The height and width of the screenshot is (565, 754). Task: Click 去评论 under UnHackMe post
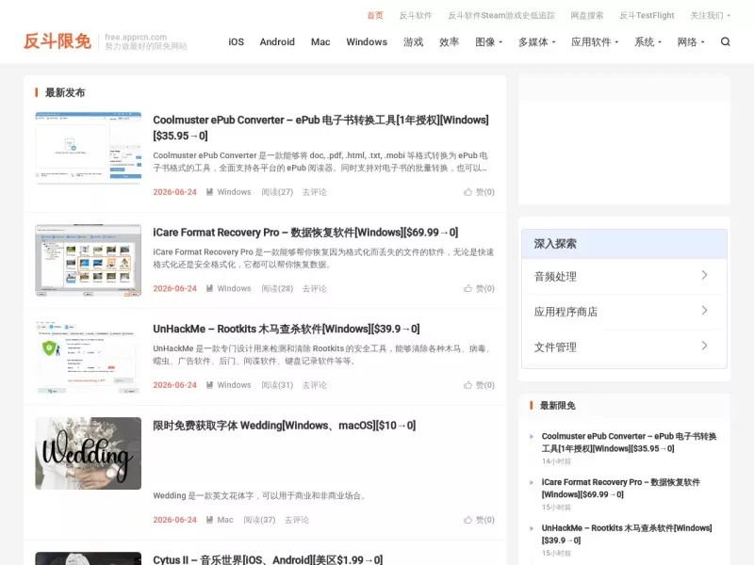[x=315, y=385]
